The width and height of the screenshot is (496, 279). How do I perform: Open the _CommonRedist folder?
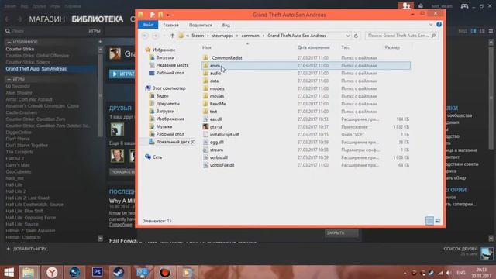click(x=226, y=58)
